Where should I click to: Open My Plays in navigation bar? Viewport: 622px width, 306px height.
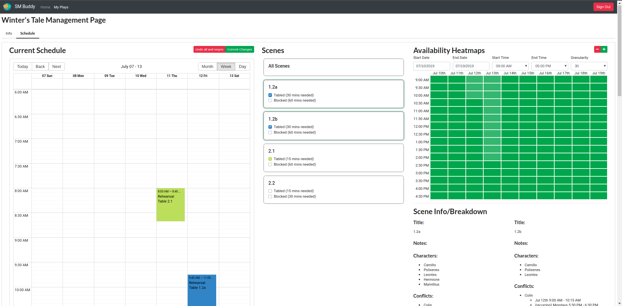click(61, 7)
